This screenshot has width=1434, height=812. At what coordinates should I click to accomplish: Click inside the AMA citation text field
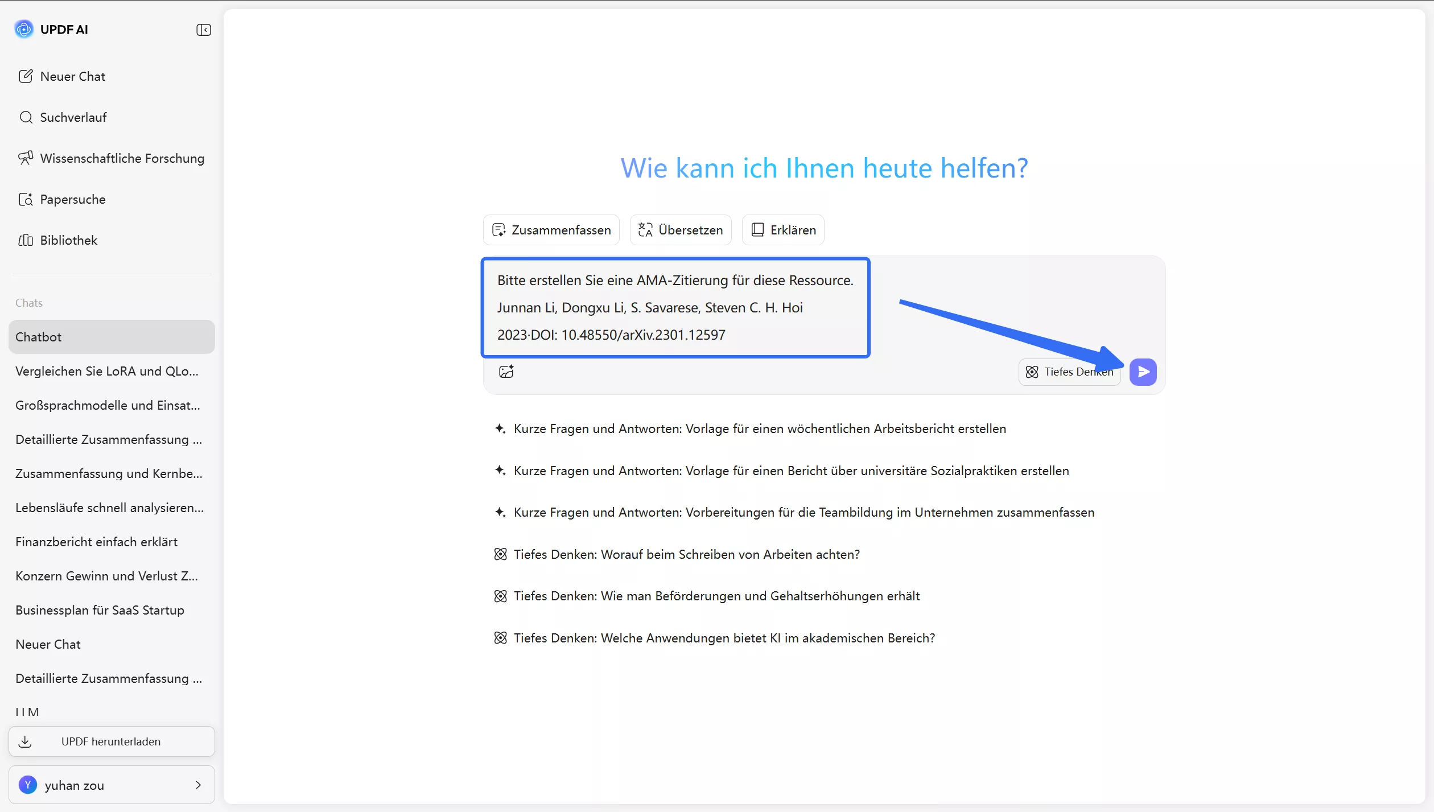(675, 307)
